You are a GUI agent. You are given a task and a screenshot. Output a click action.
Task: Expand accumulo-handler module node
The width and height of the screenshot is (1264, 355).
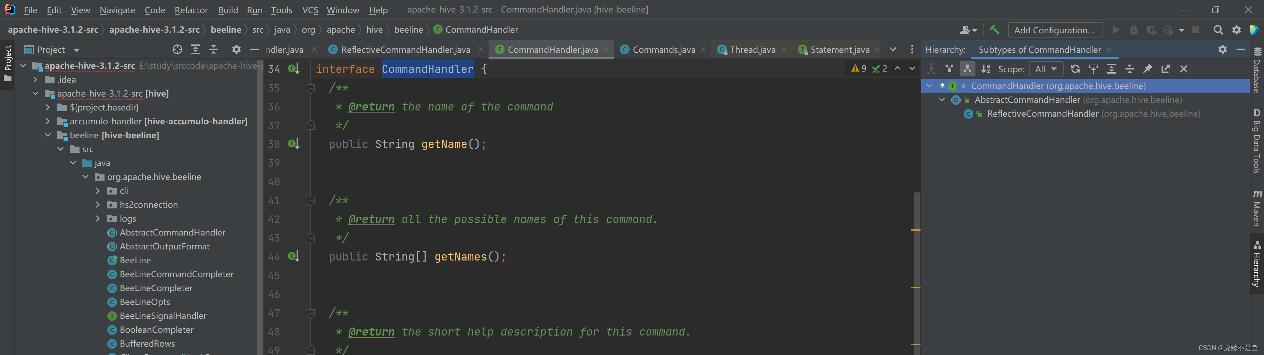[48, 121]
